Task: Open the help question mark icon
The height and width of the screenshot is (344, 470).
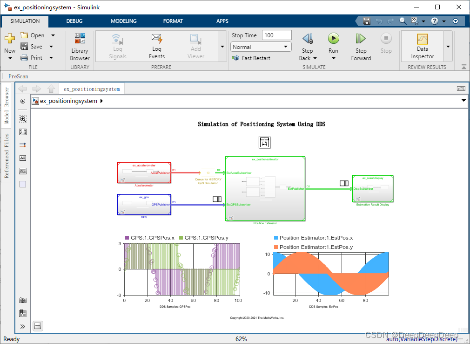Action: coord(435,21)
